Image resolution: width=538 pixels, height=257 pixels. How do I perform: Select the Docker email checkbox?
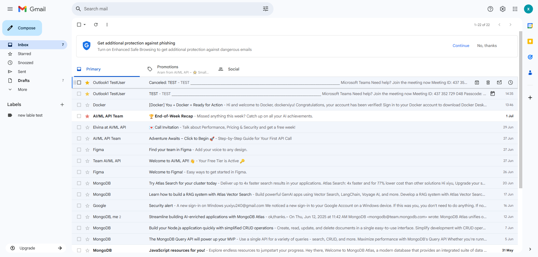(x=79, y=105)
